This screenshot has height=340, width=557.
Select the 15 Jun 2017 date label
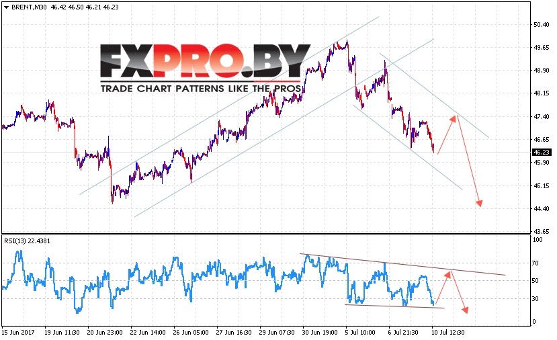pos(18,332)
